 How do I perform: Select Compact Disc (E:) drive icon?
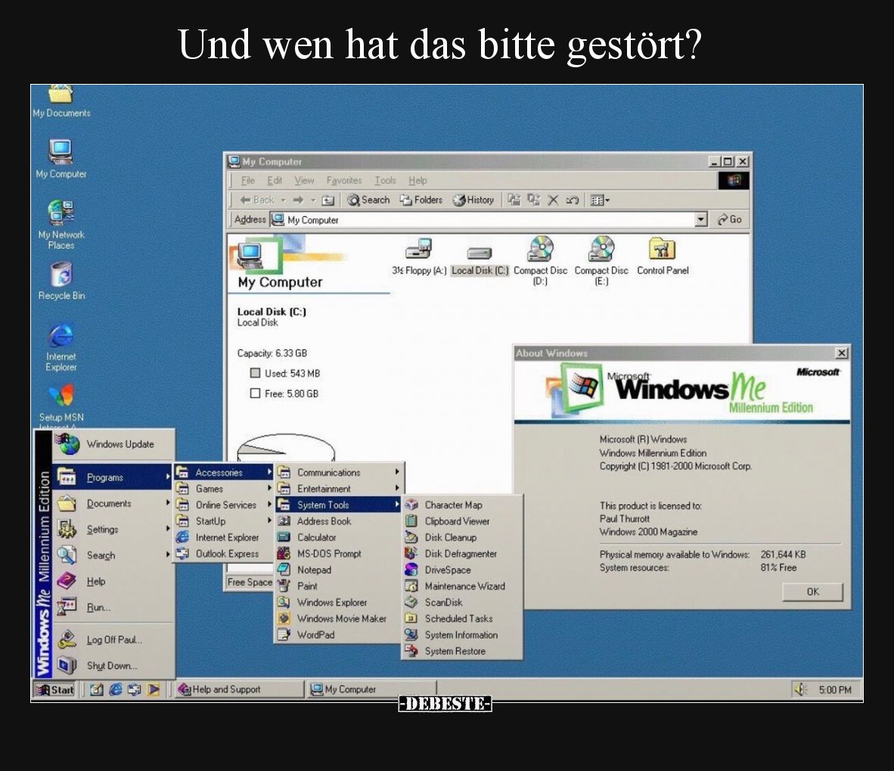point(601,261)
